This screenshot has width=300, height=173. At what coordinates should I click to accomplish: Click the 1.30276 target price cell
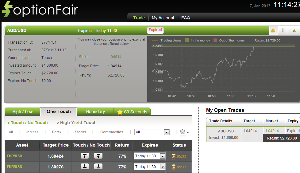[56, 167]
